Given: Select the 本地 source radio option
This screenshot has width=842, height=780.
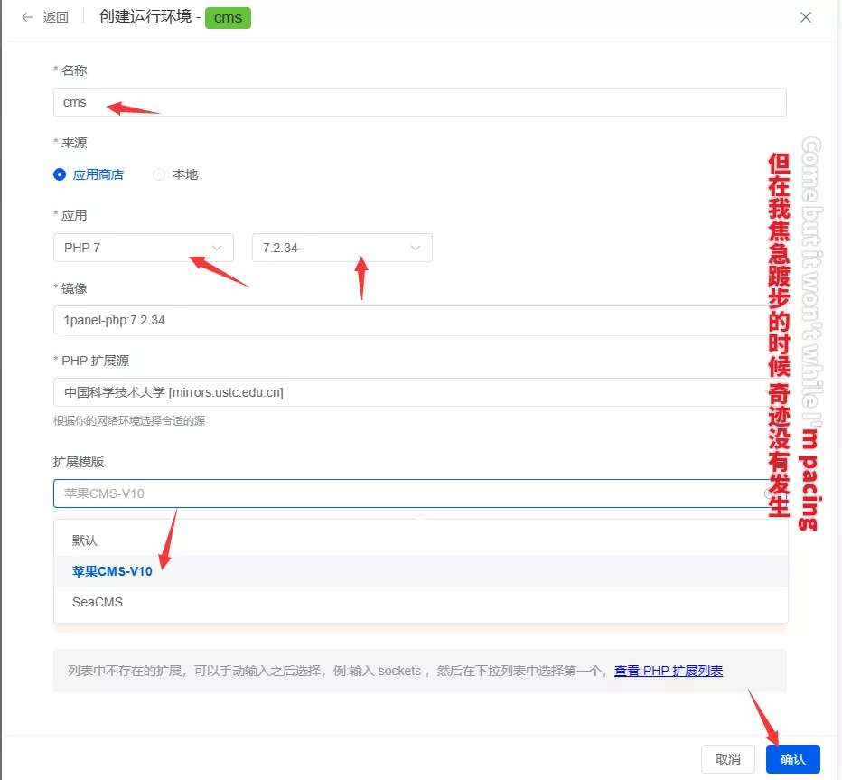Looking at the screenshot, I should pyautogui.click(x=159, y=174).
